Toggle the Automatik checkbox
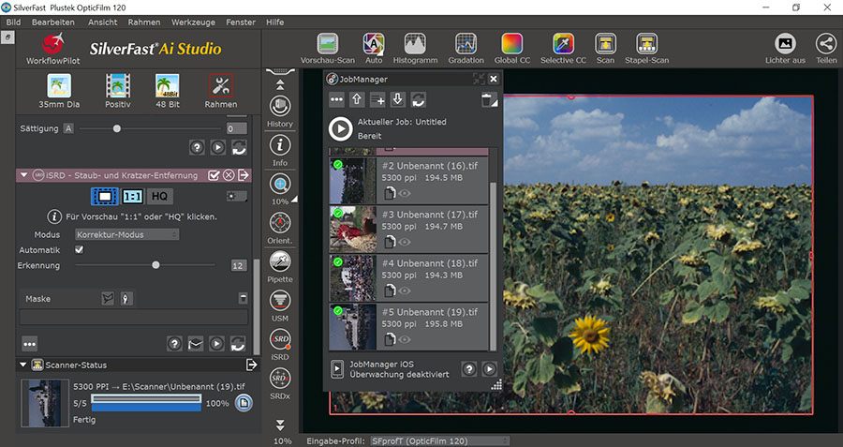 pyautogui.click(x=79, y=250)
